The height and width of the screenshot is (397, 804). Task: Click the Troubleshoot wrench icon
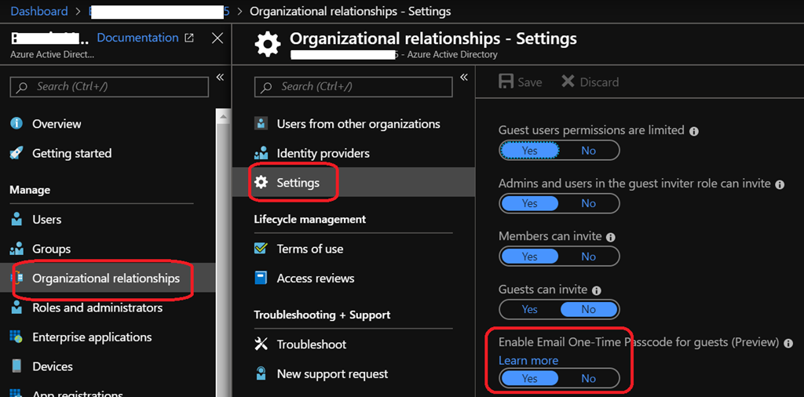point(261,344)
